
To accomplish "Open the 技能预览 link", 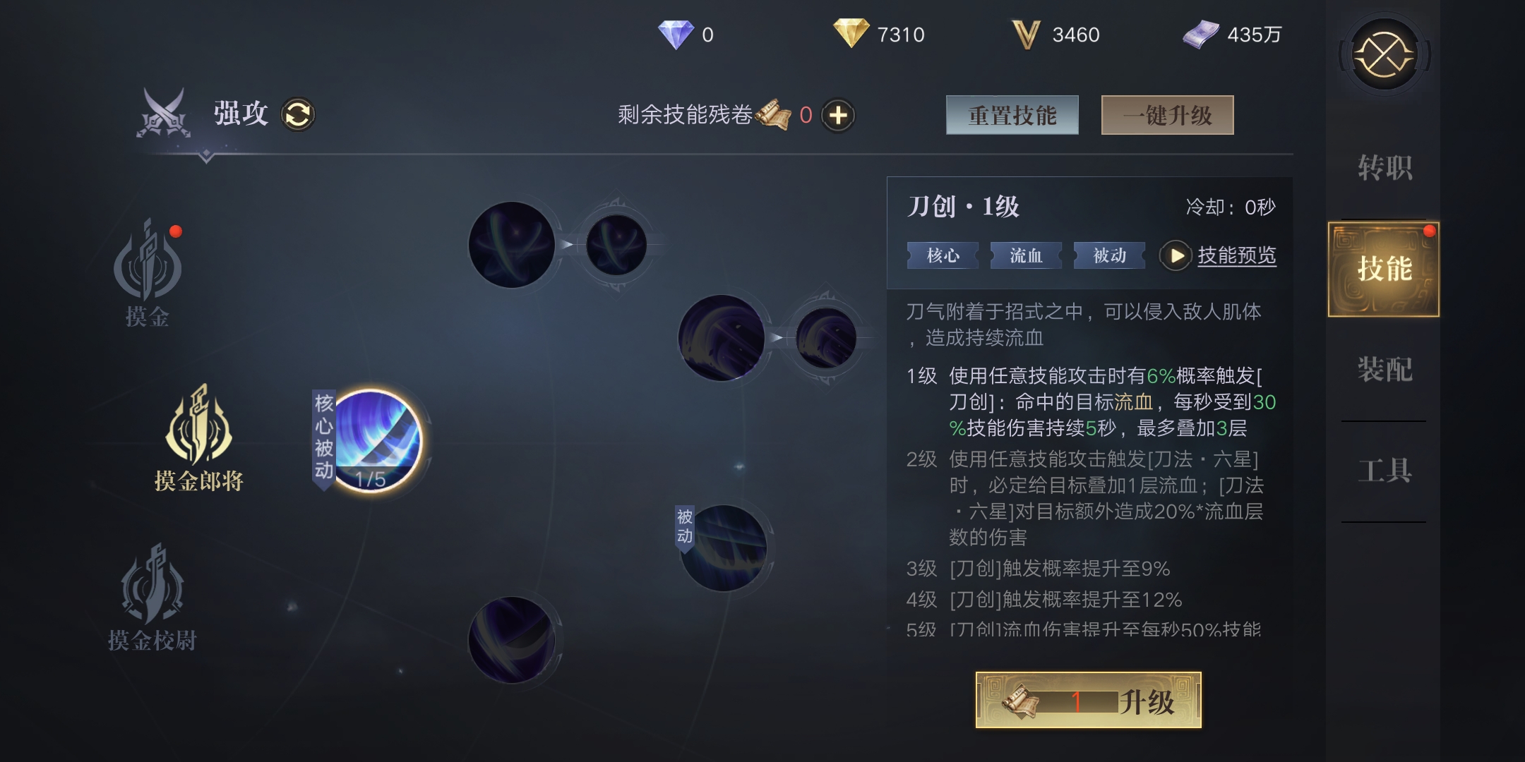I will (1237, 255).
